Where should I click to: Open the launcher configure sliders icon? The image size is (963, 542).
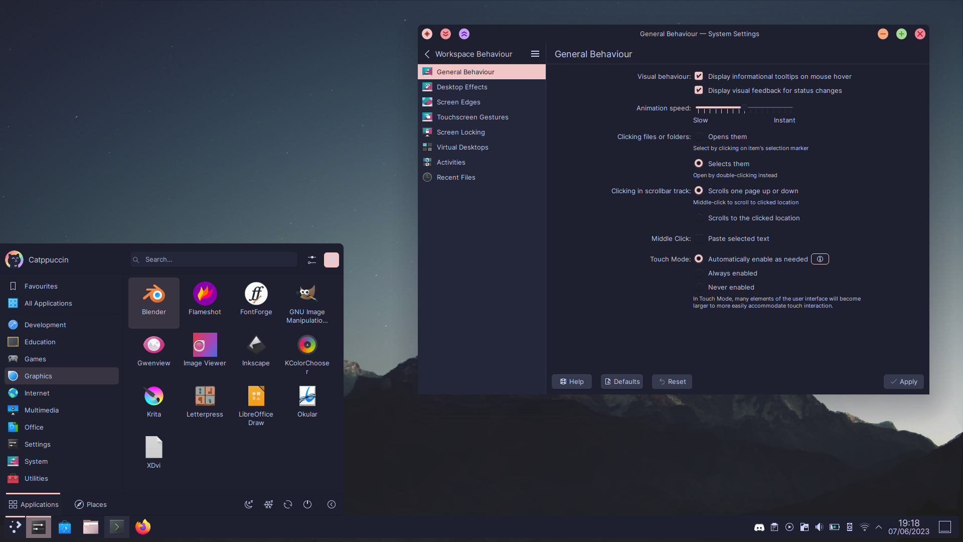312,260
